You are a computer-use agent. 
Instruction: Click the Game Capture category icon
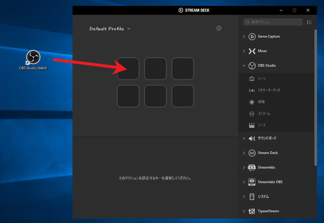[252, 37]
